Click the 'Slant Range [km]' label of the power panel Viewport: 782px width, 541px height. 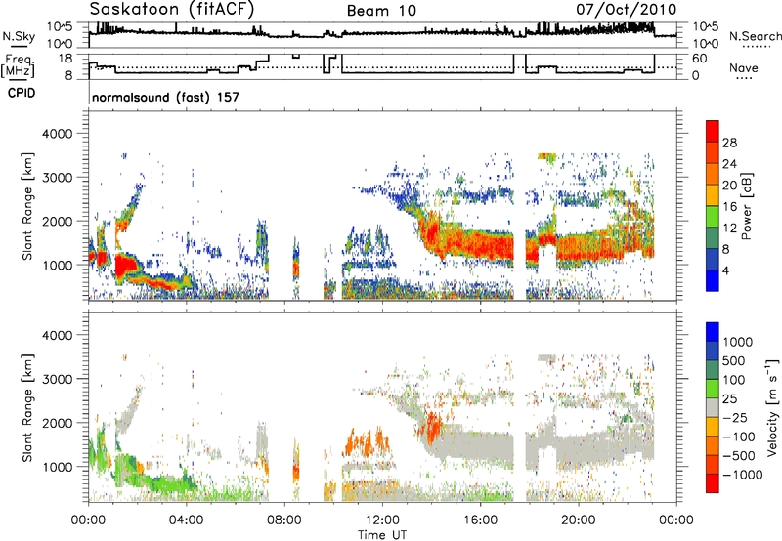click(28, 206)
